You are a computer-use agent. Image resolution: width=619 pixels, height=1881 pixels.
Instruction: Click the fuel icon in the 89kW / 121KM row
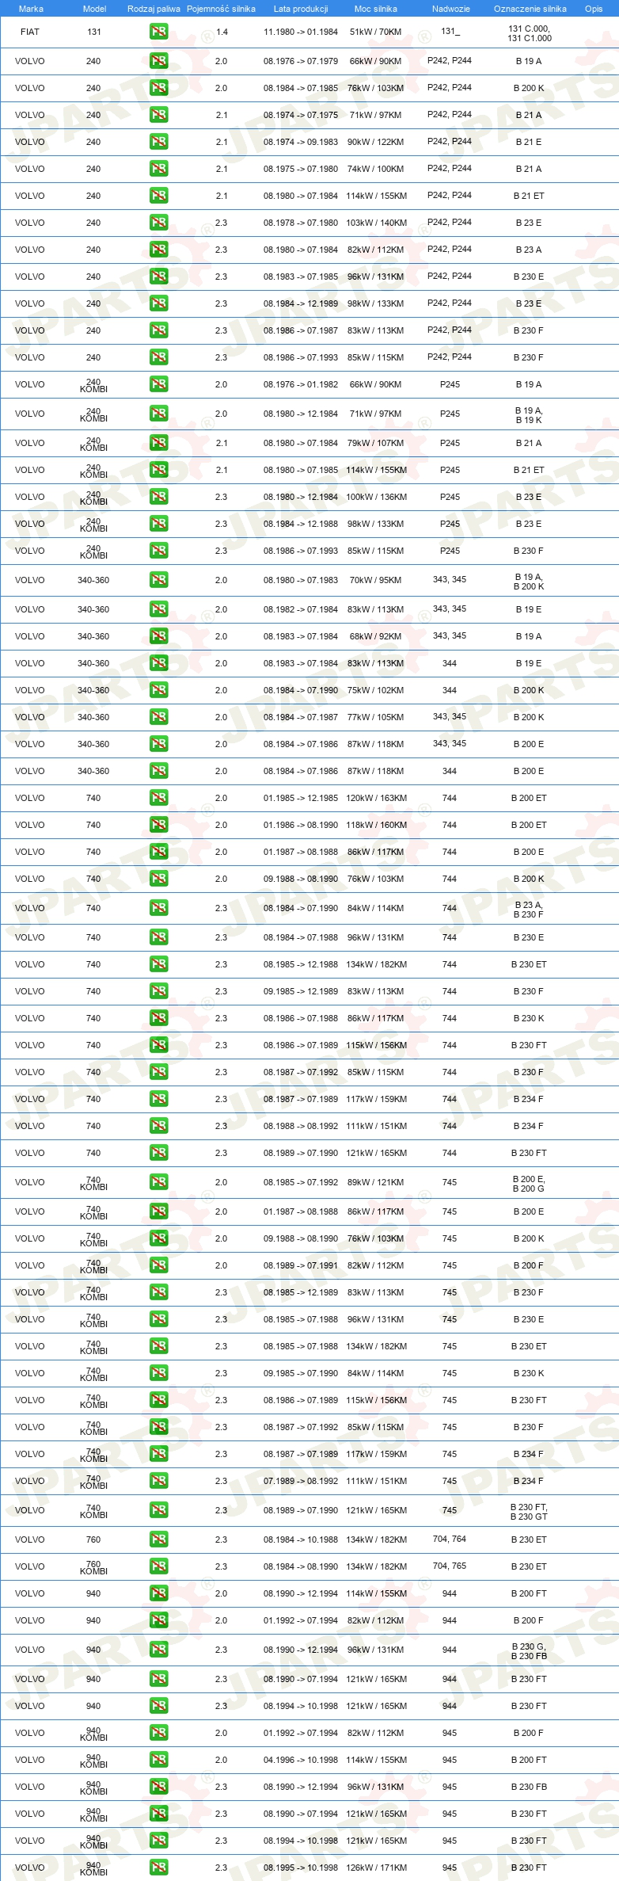(x=158, y=1182)
